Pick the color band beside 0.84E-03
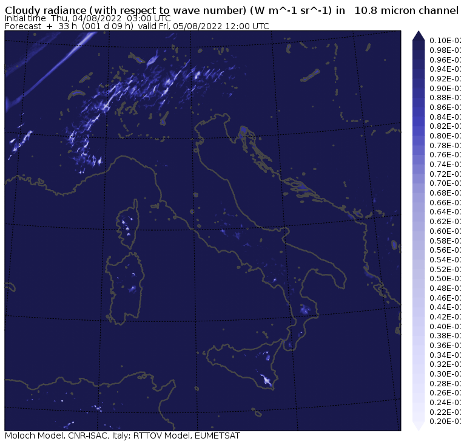Screen dimensions: 461x444 419,121
